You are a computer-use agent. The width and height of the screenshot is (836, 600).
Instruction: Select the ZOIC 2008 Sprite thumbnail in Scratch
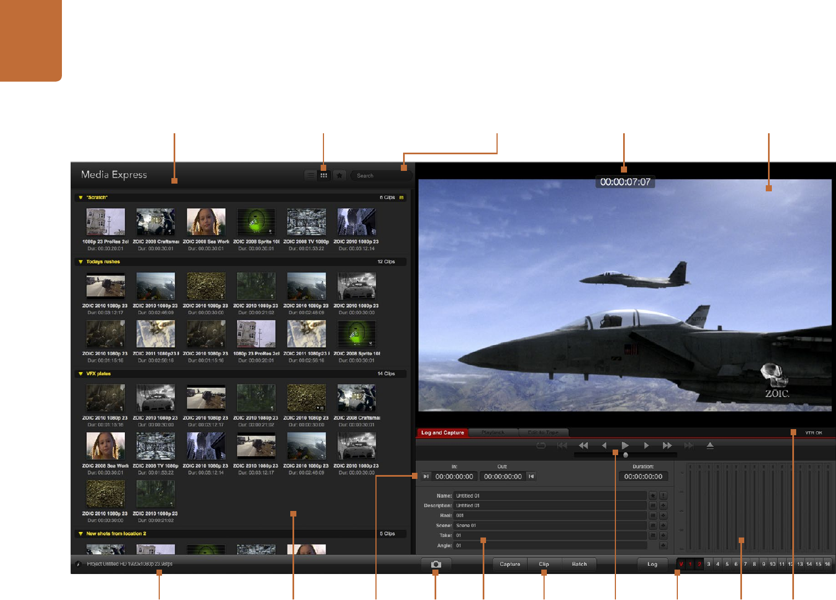coord(257,222)
